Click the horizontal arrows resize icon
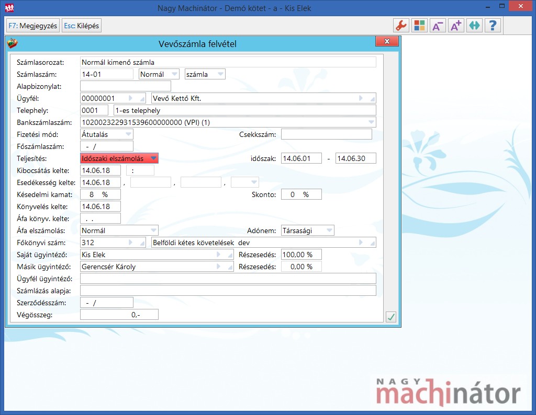This screenshot has width=536, height=415. (474, 26)
